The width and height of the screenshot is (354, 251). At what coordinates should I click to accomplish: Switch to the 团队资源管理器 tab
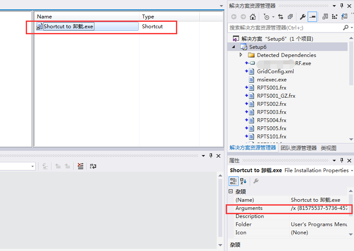pyautogui.click(x=299, y=148)
